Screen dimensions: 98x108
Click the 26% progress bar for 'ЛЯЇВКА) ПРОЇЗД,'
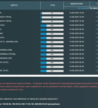pos(52,55)
